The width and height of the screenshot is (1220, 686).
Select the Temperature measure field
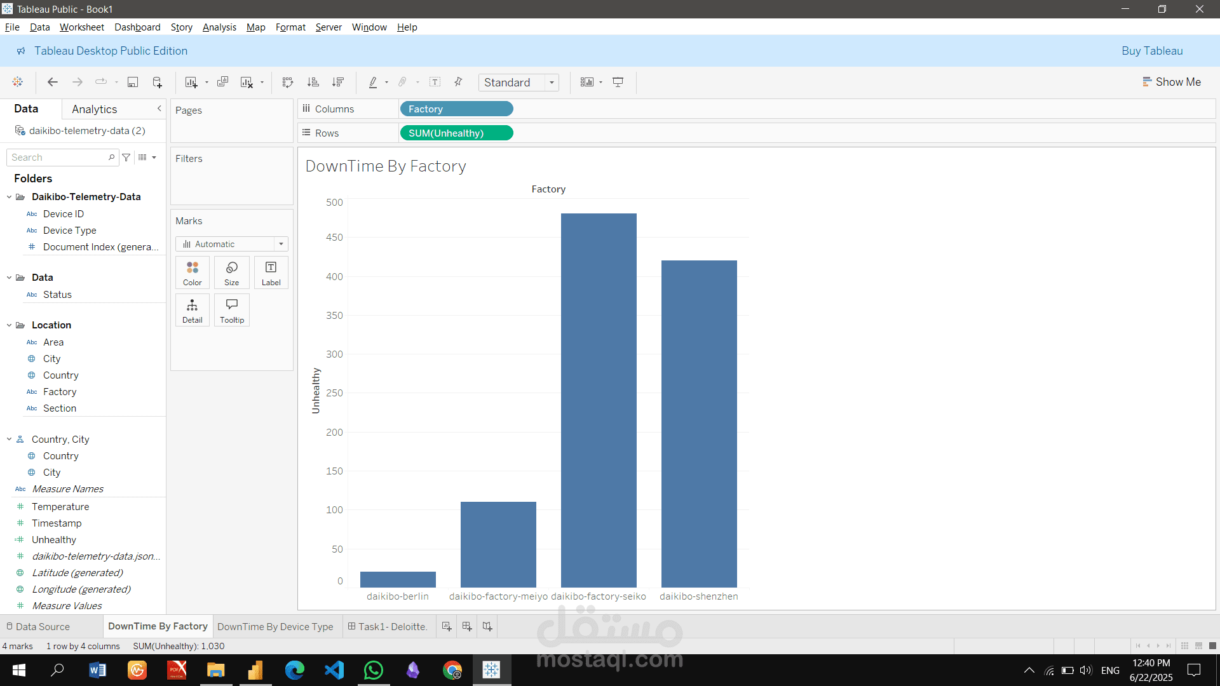[60, 507]
